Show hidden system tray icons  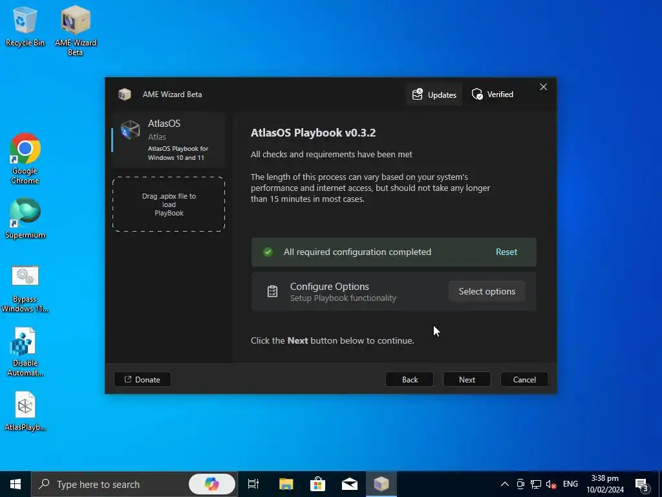504,484
